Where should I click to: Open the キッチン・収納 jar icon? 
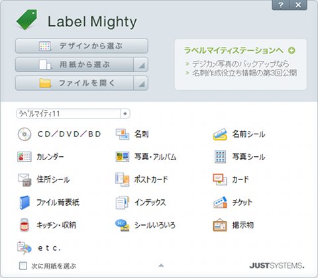25,225
